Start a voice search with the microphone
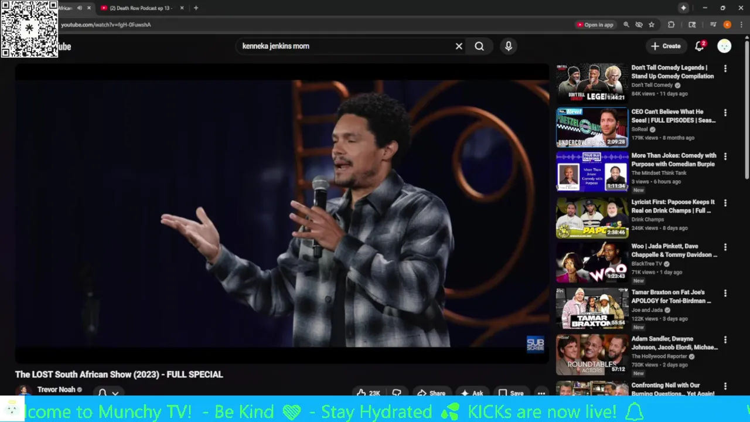The width and height of the screenshot is (750, 422). pyautogui.click(x=509, y=46)
